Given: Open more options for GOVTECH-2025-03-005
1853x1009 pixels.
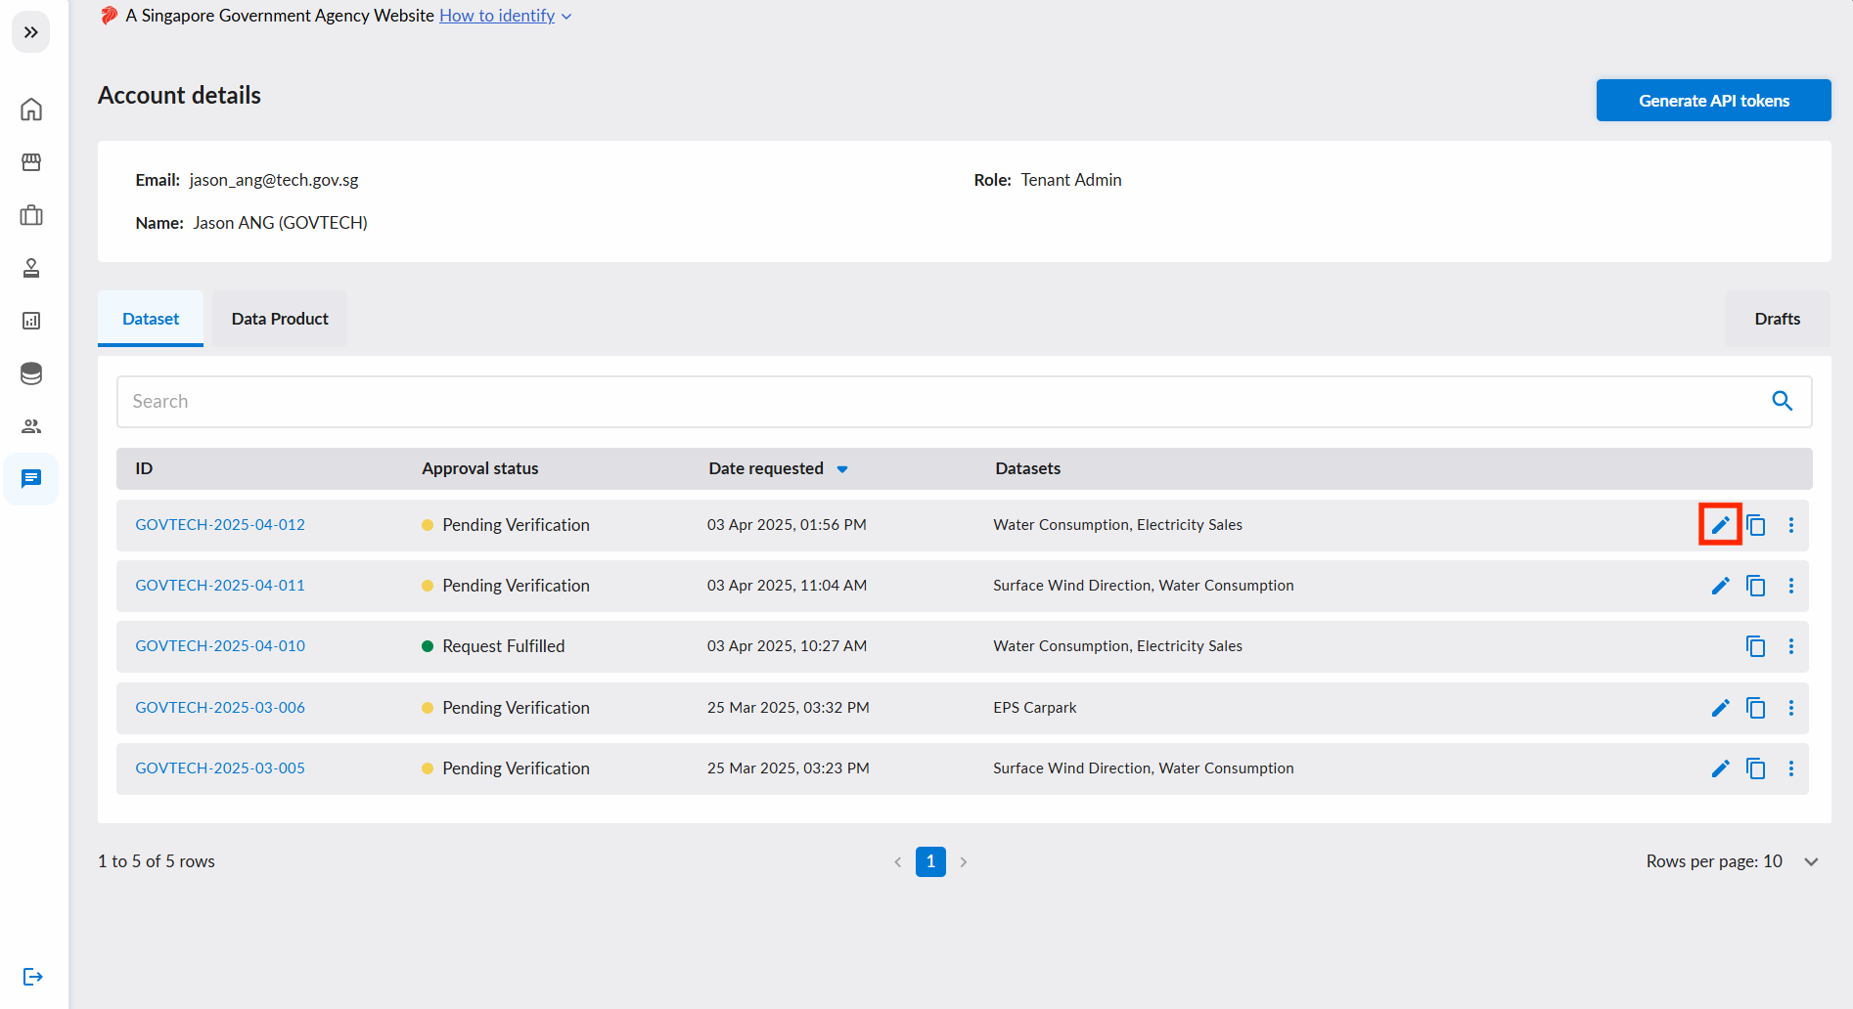Looking at the screenshot, I should (1791, 768).
